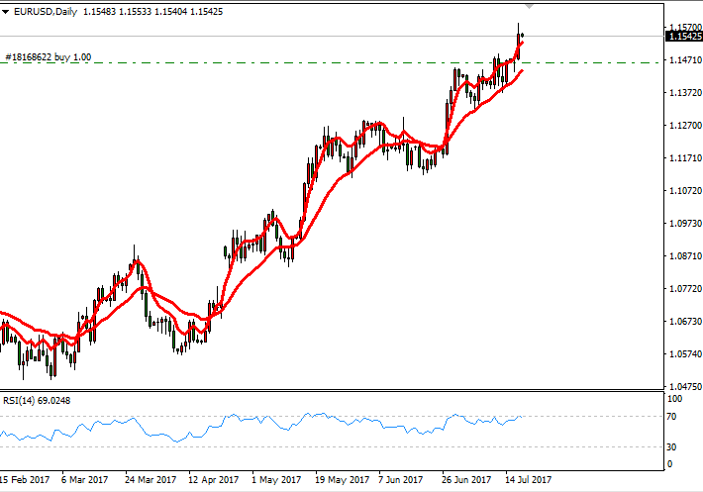Click the 19 May 2017 date label
This screenshot has width=703, height=492.
[x=342, y=480]
